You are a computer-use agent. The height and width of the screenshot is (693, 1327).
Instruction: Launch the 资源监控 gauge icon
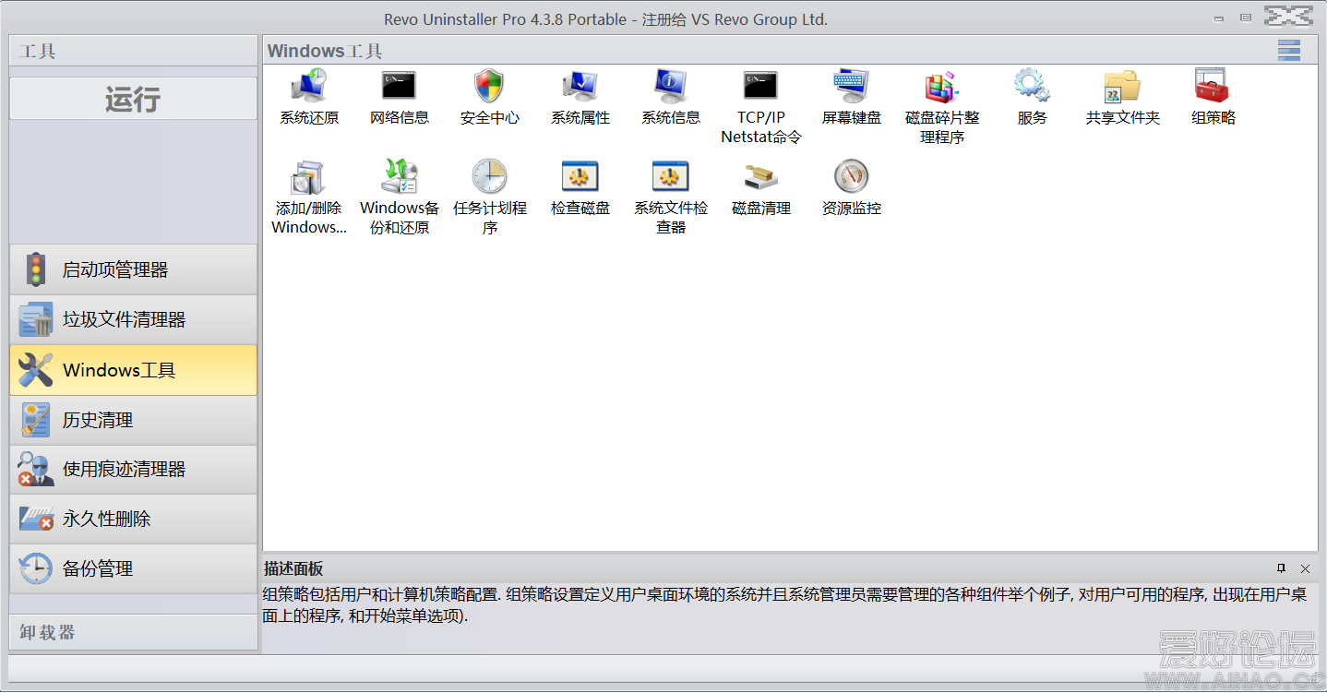tap(852, 177)
